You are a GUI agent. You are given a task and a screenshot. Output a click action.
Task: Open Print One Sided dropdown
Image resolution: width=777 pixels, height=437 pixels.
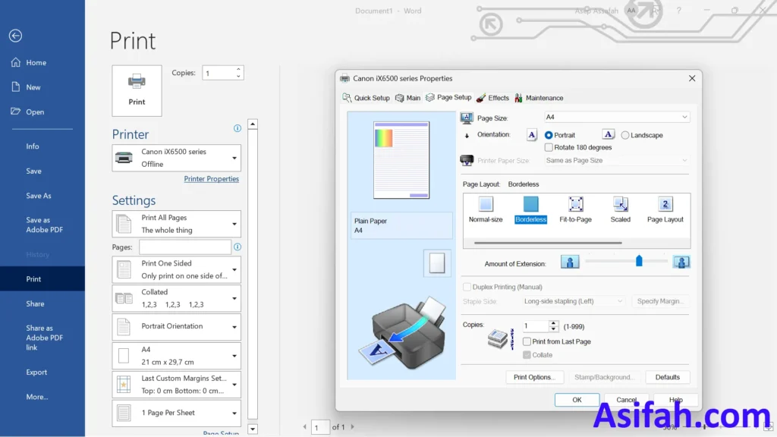pyautogui.click(x=176, y=269)
